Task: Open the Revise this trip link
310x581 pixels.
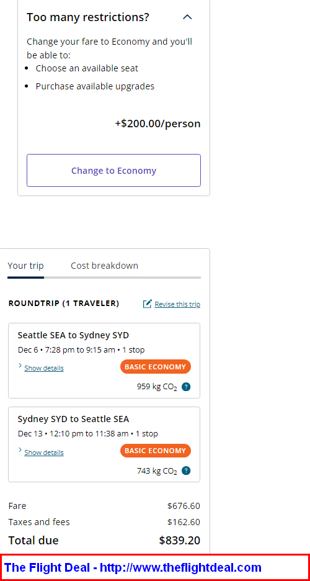Action: click(177, 304)
